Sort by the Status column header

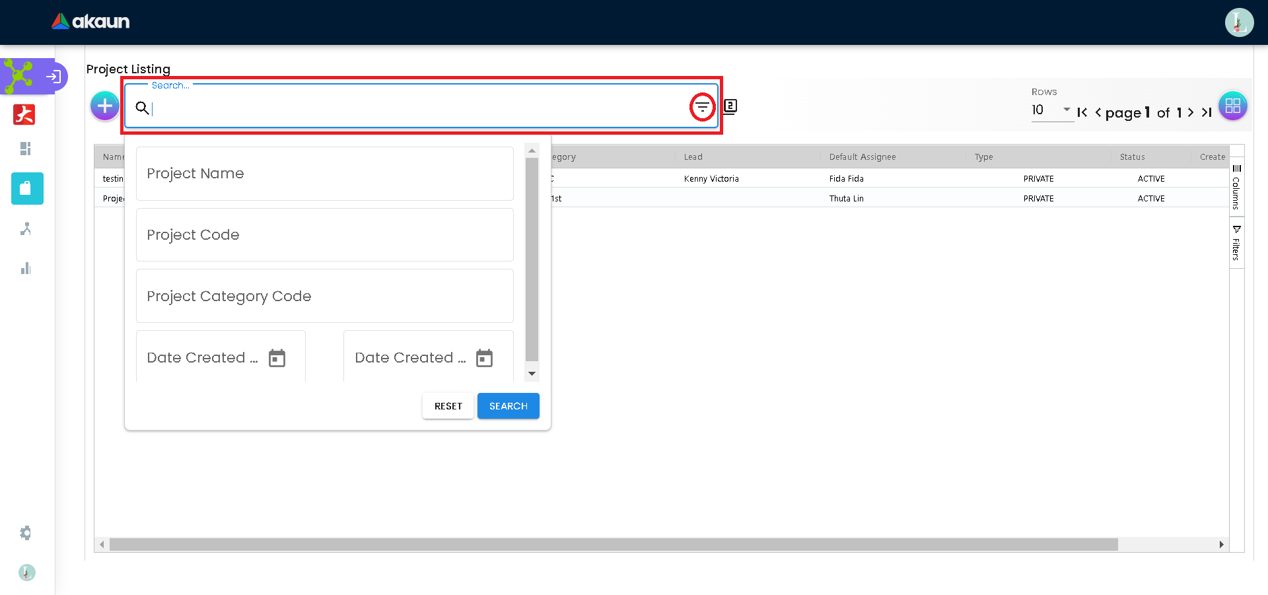pos(1133,157)
